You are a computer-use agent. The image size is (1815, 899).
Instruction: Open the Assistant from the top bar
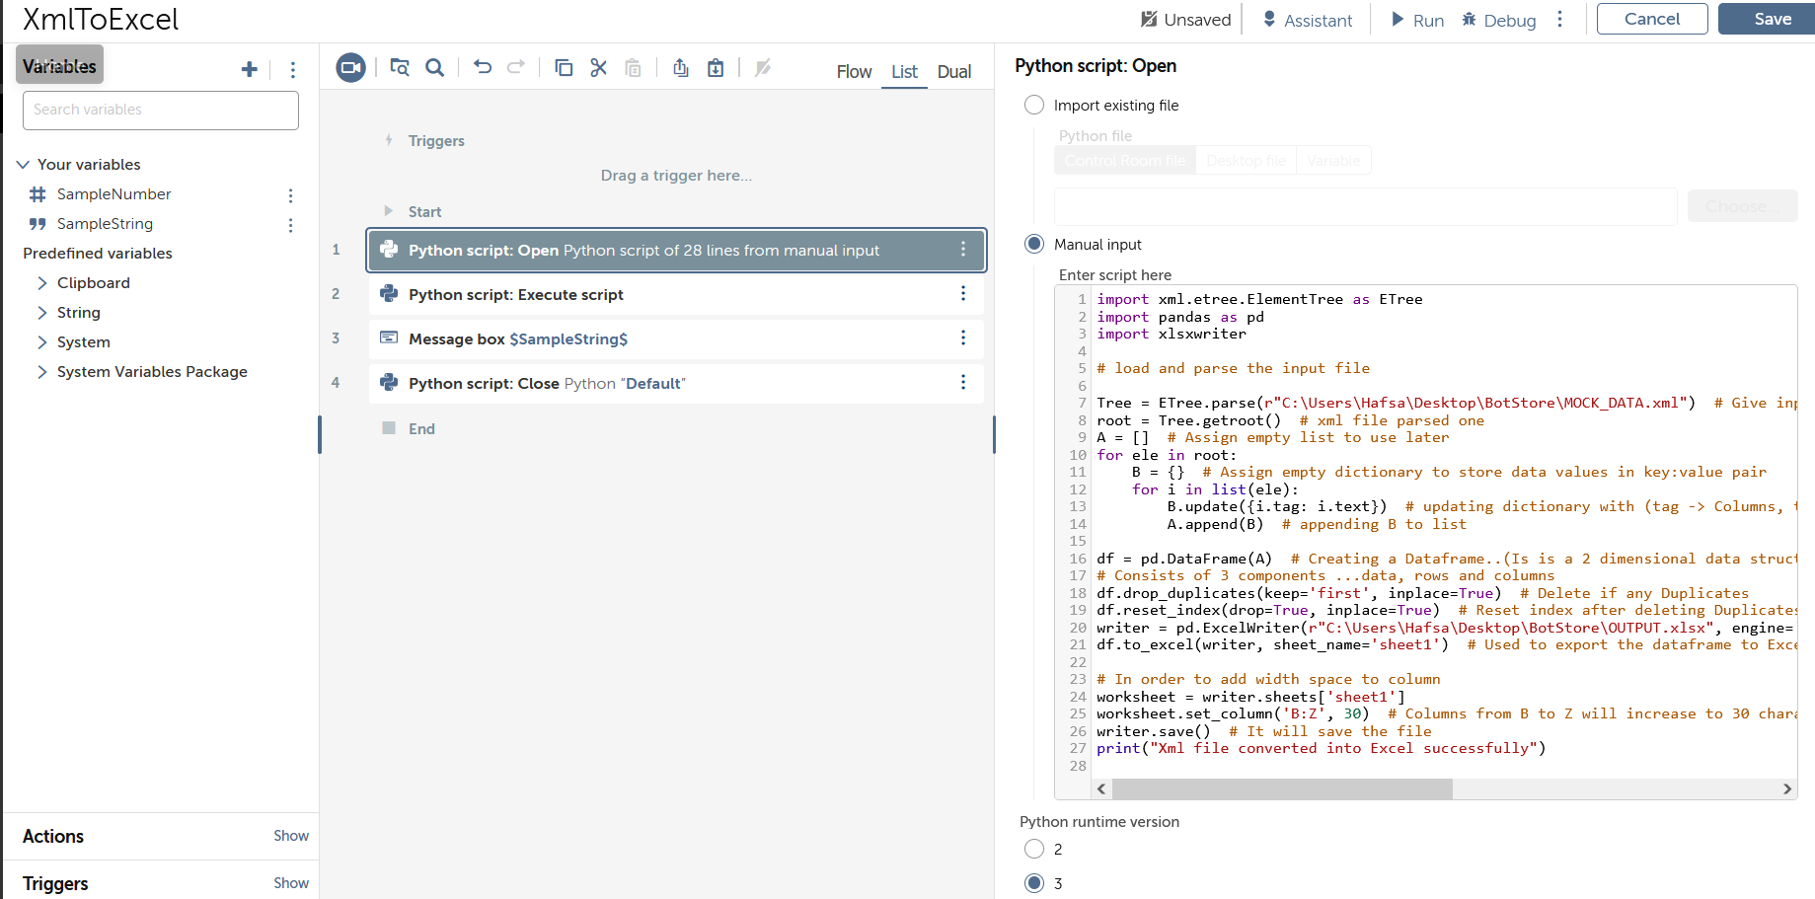click(1307, 20)
